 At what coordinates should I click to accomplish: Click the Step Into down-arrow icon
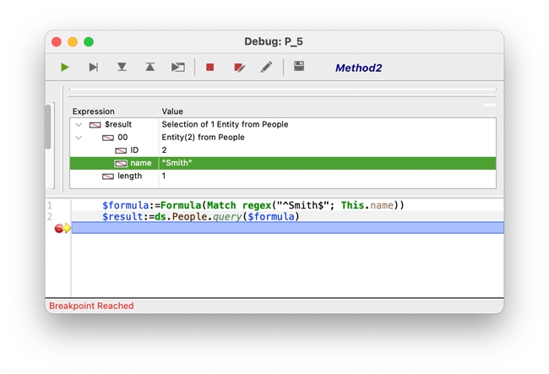pyautogui.click(x=122, y=67)
